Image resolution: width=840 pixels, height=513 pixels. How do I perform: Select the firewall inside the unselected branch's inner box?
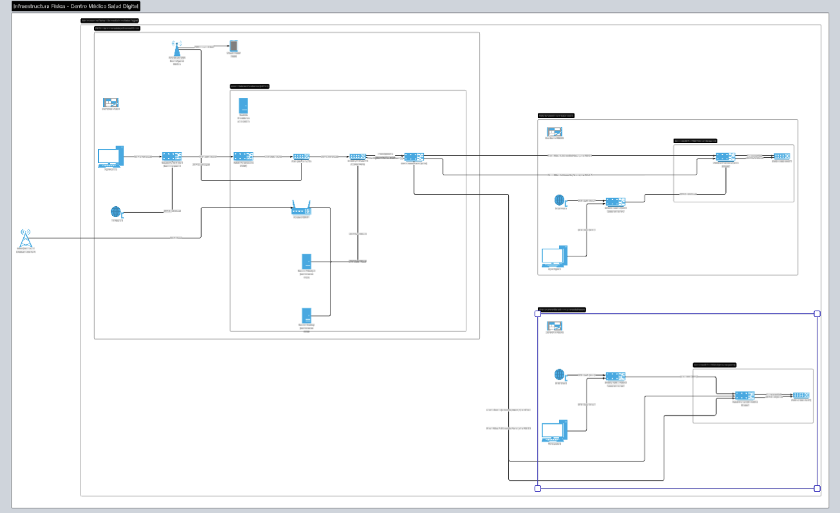725,157
